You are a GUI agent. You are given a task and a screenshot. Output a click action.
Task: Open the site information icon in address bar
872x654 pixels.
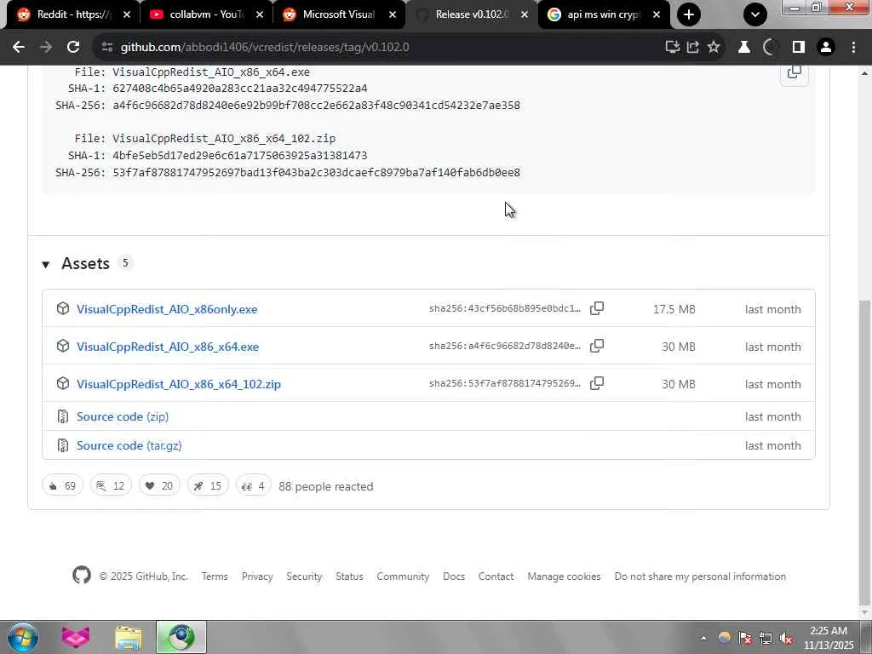click(107, 48)
